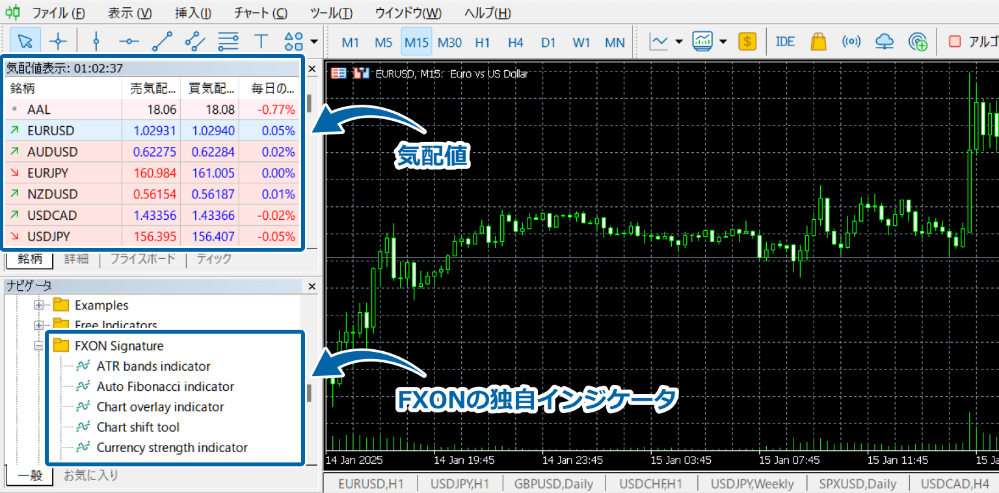Open the ツール menu
This screenshot has height=493, width=999.
[331, 13]
